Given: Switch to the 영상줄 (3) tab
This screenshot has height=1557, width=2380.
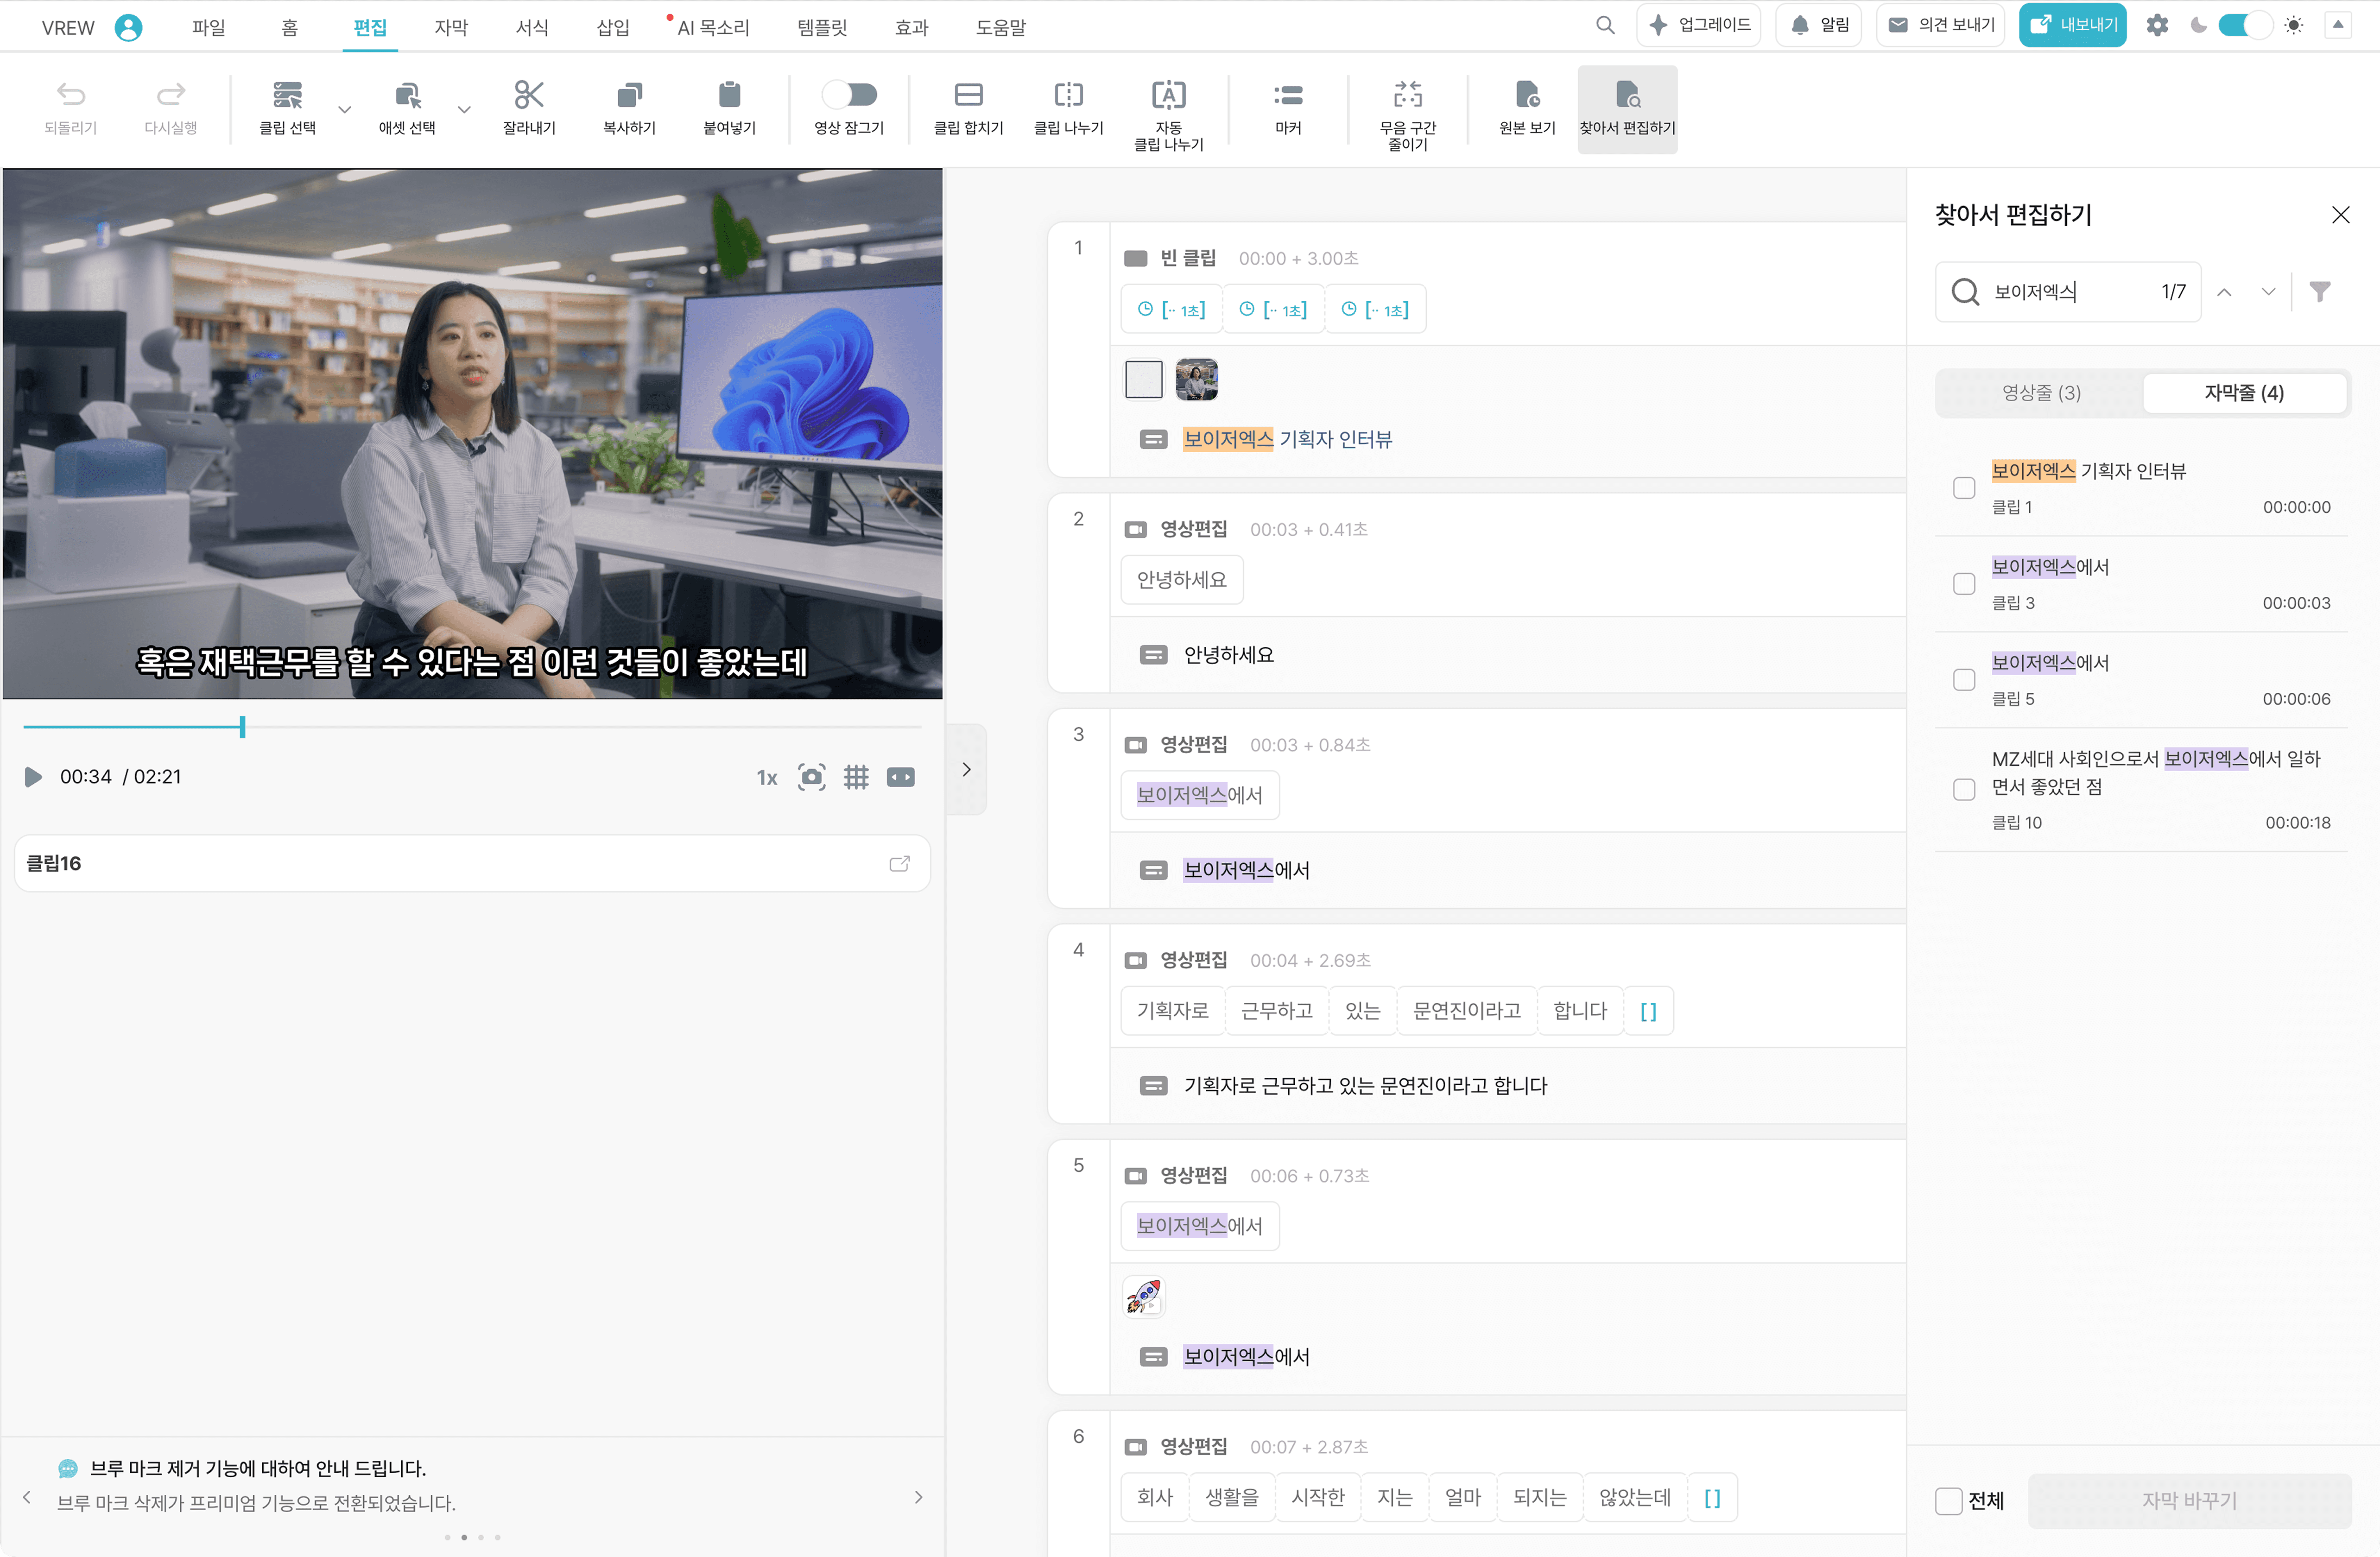Looking at the screenshot, I should pyautogui.click(x=2040, y=393).
